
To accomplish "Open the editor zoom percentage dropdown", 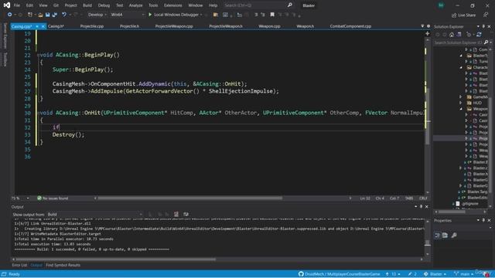I will [28, 198].
